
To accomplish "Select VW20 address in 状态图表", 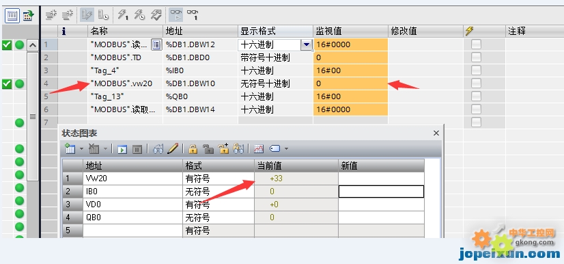I will (x=132, y=179).
